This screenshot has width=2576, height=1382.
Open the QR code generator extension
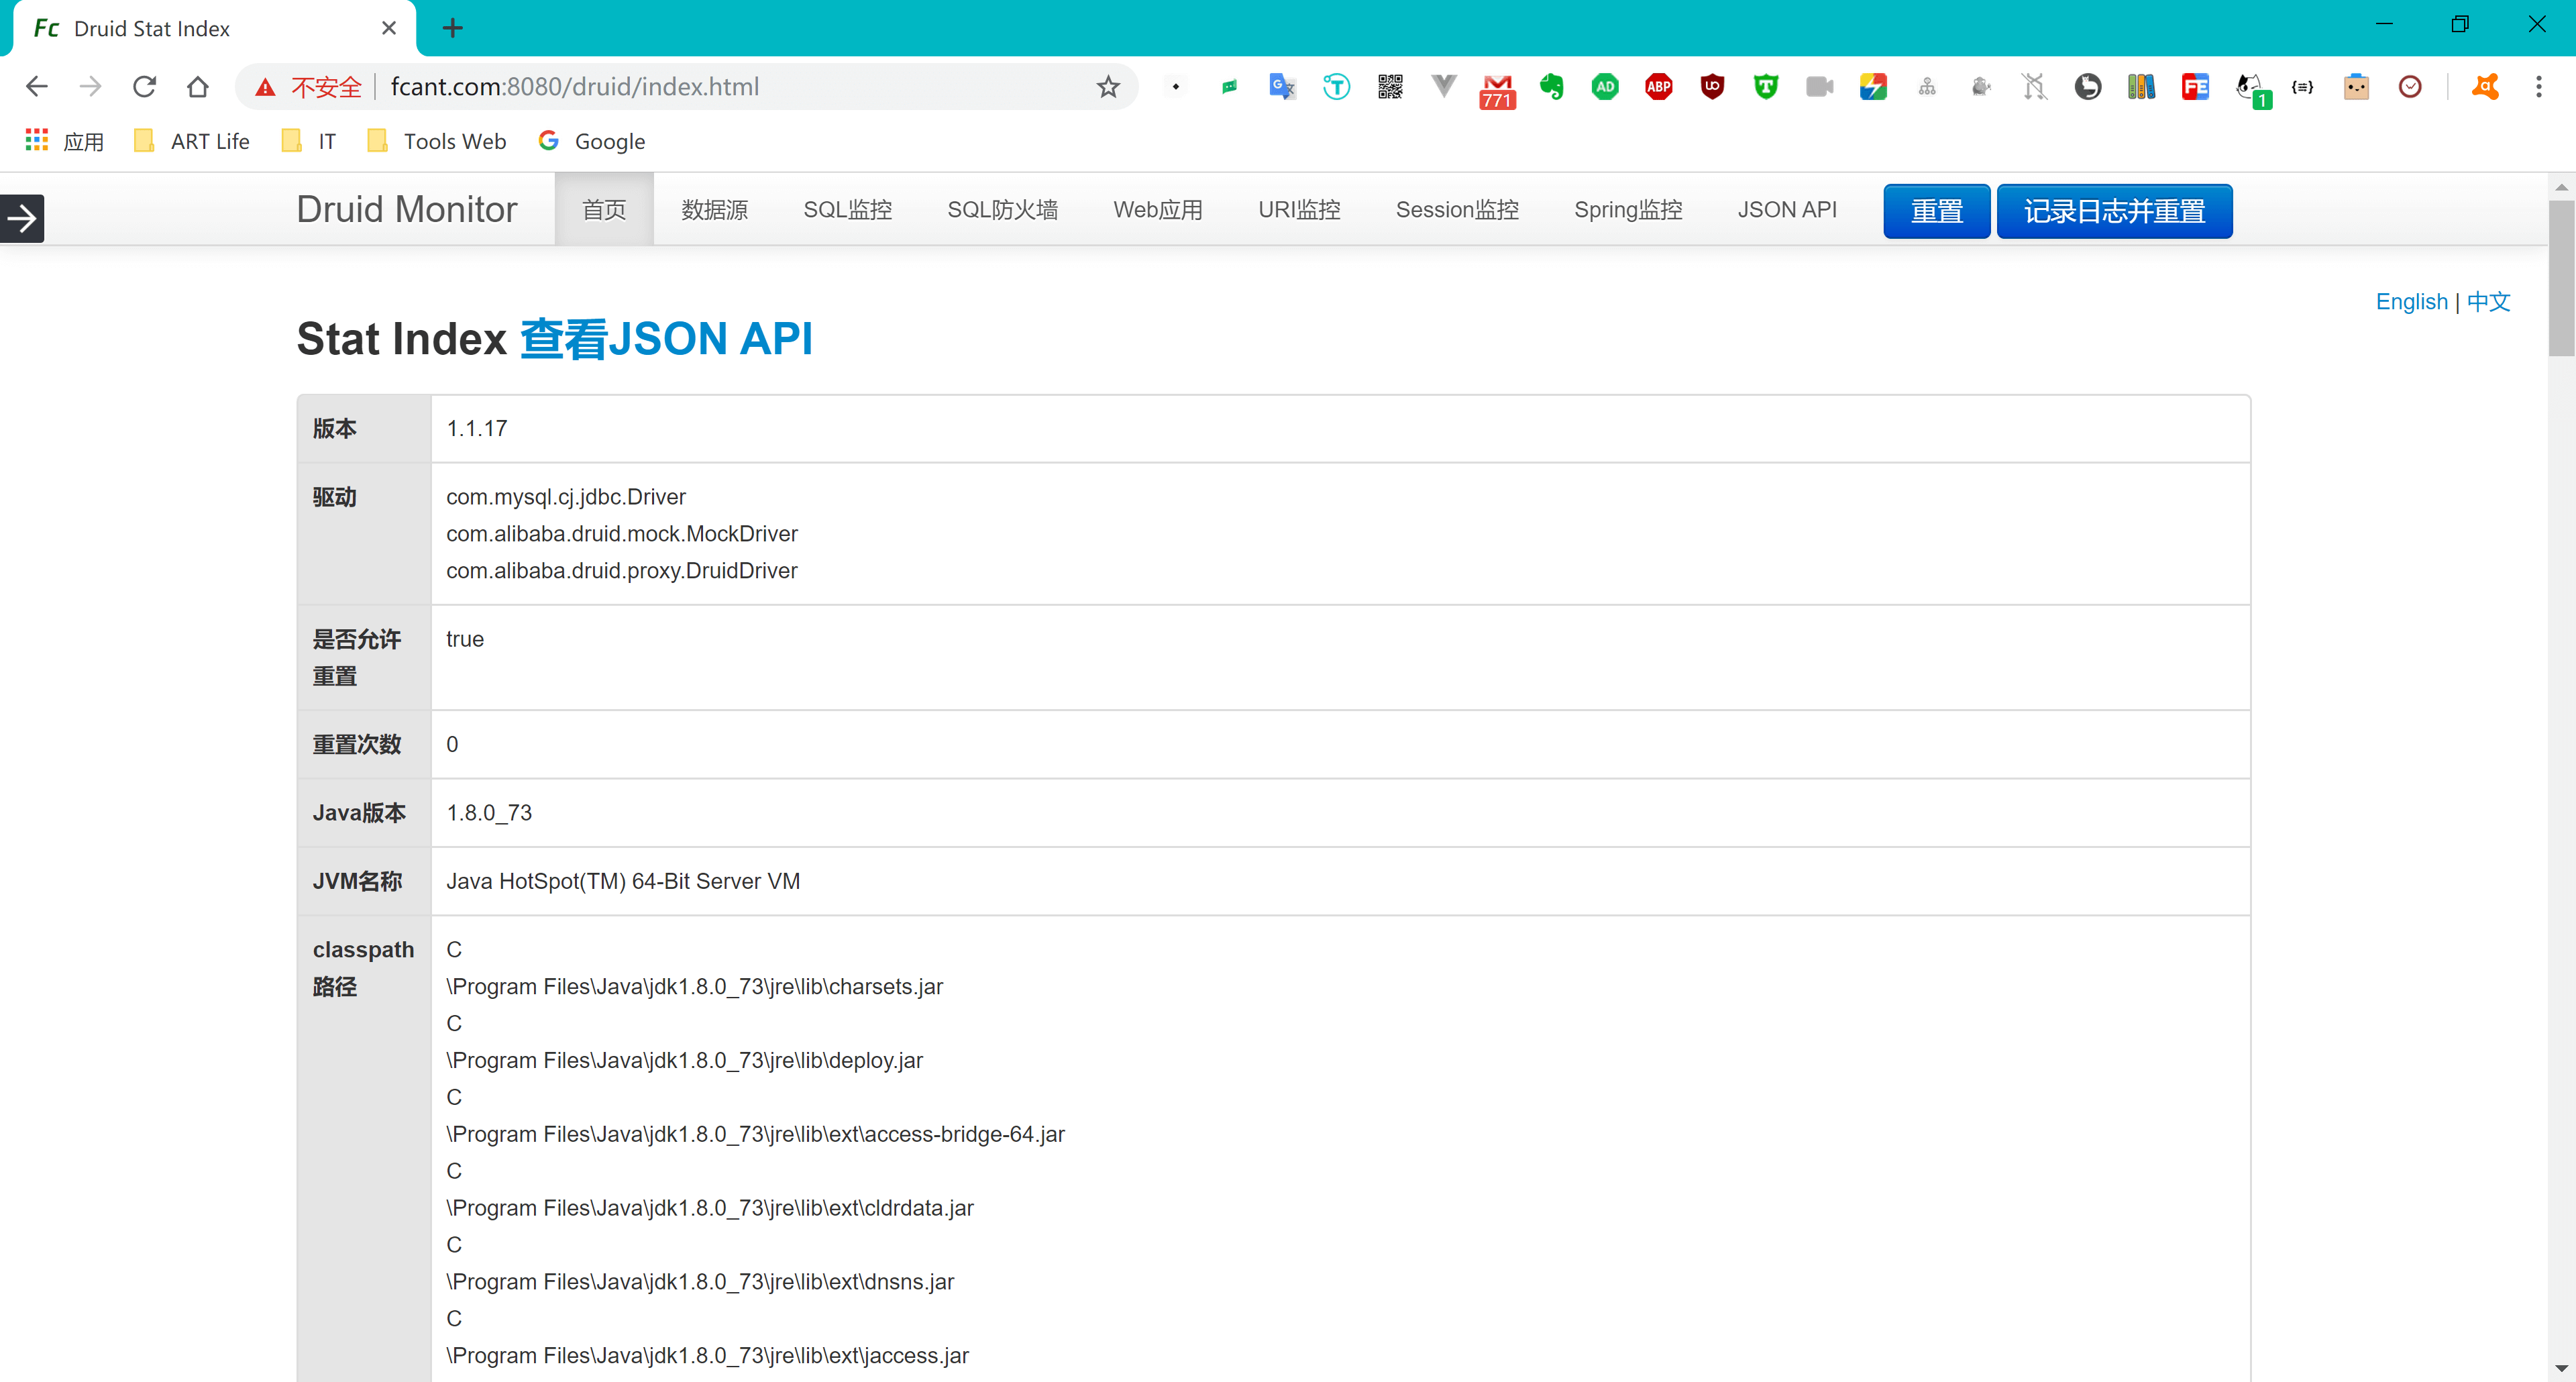[x=1390, y=87]
